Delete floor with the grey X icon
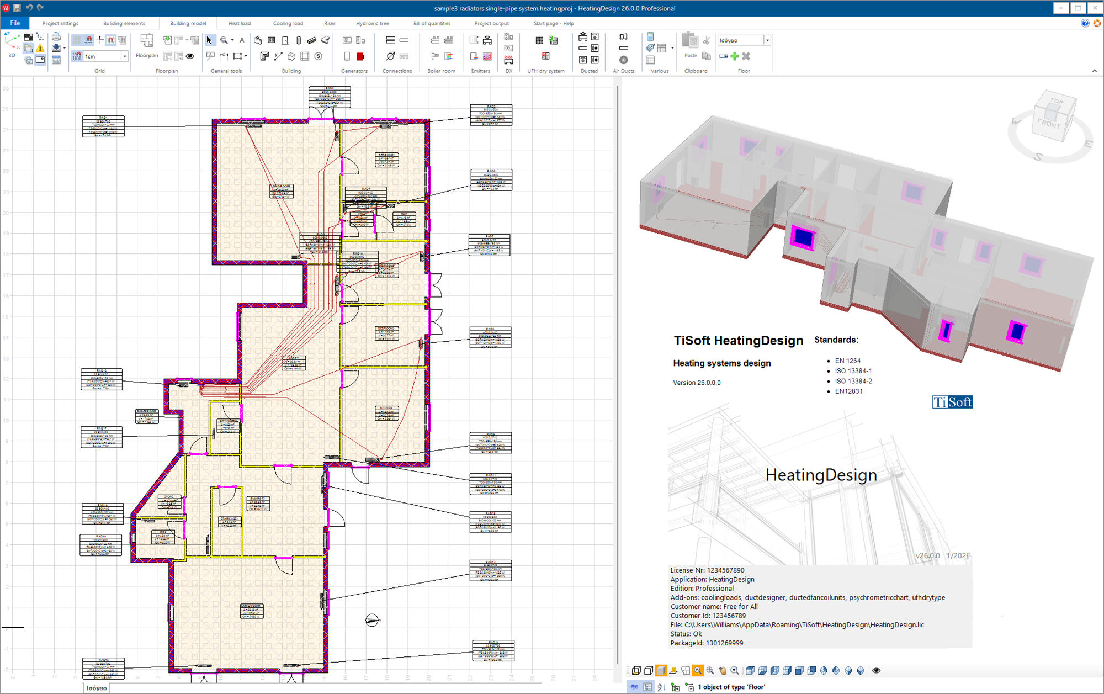 click(x=746, y=56)
